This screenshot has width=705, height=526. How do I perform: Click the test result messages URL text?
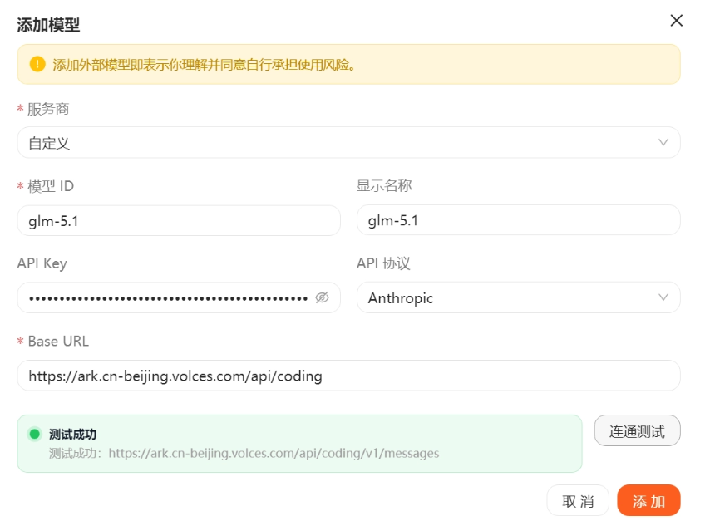274,454
